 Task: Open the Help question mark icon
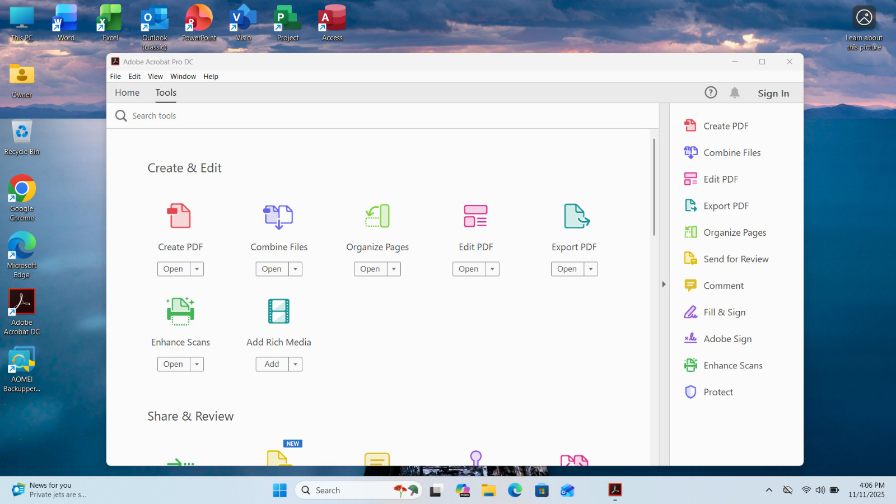click(711, 92)
